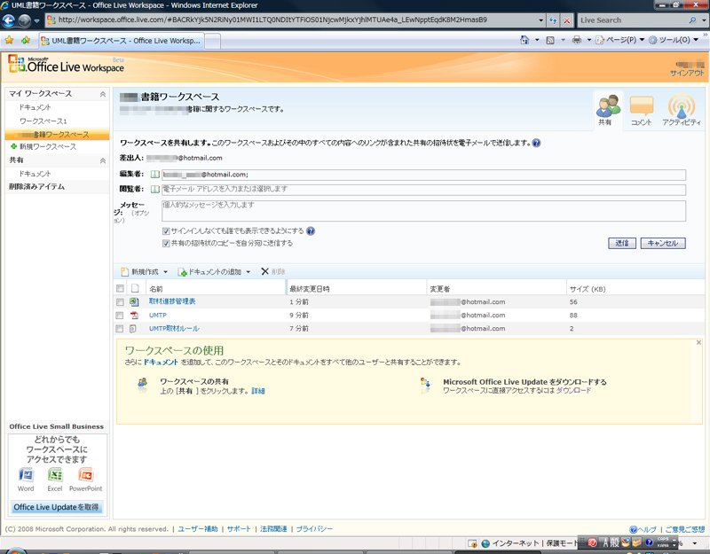This screenshot has width=710, height=554.
Task: Check the box for UMTP取材ルール row
Action: 120,329
